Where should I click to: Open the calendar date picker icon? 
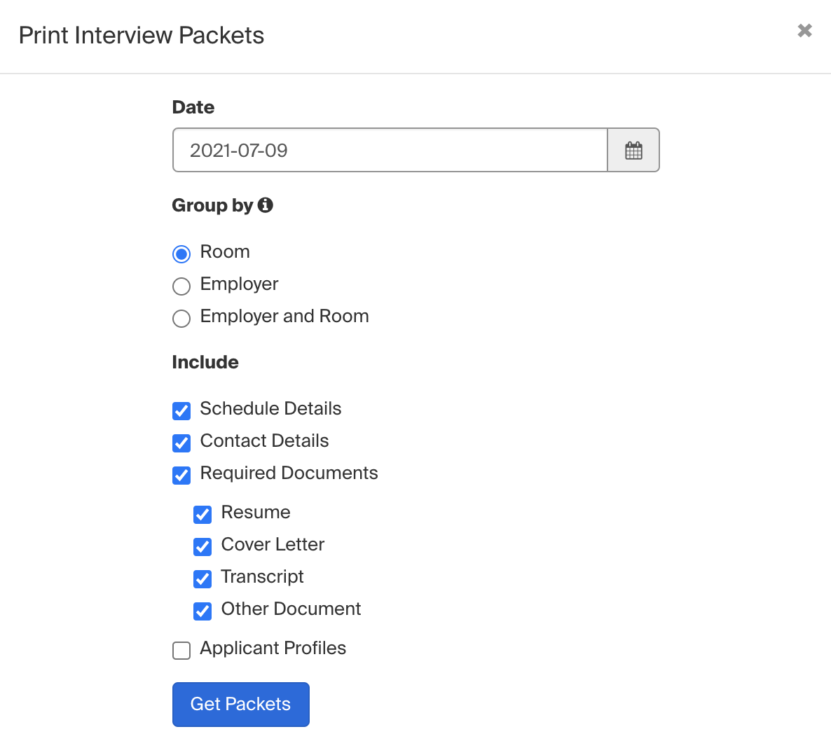[x=633, y=151]
